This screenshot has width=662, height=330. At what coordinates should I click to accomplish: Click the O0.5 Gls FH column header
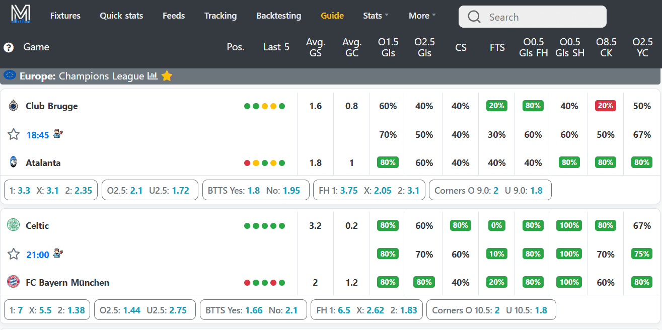(x=533, y=47)
